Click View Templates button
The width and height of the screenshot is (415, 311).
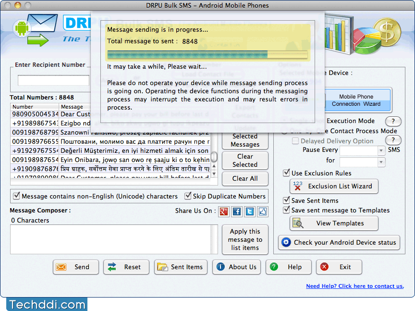[334, 224]
